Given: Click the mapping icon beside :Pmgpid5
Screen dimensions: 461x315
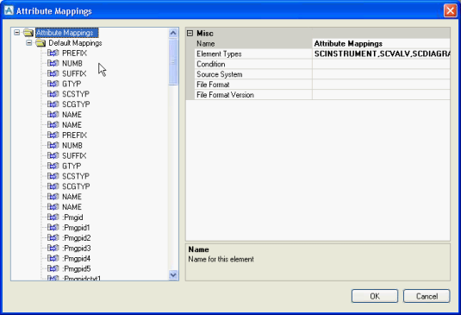Looking at the screenshot, I should 53,268.
